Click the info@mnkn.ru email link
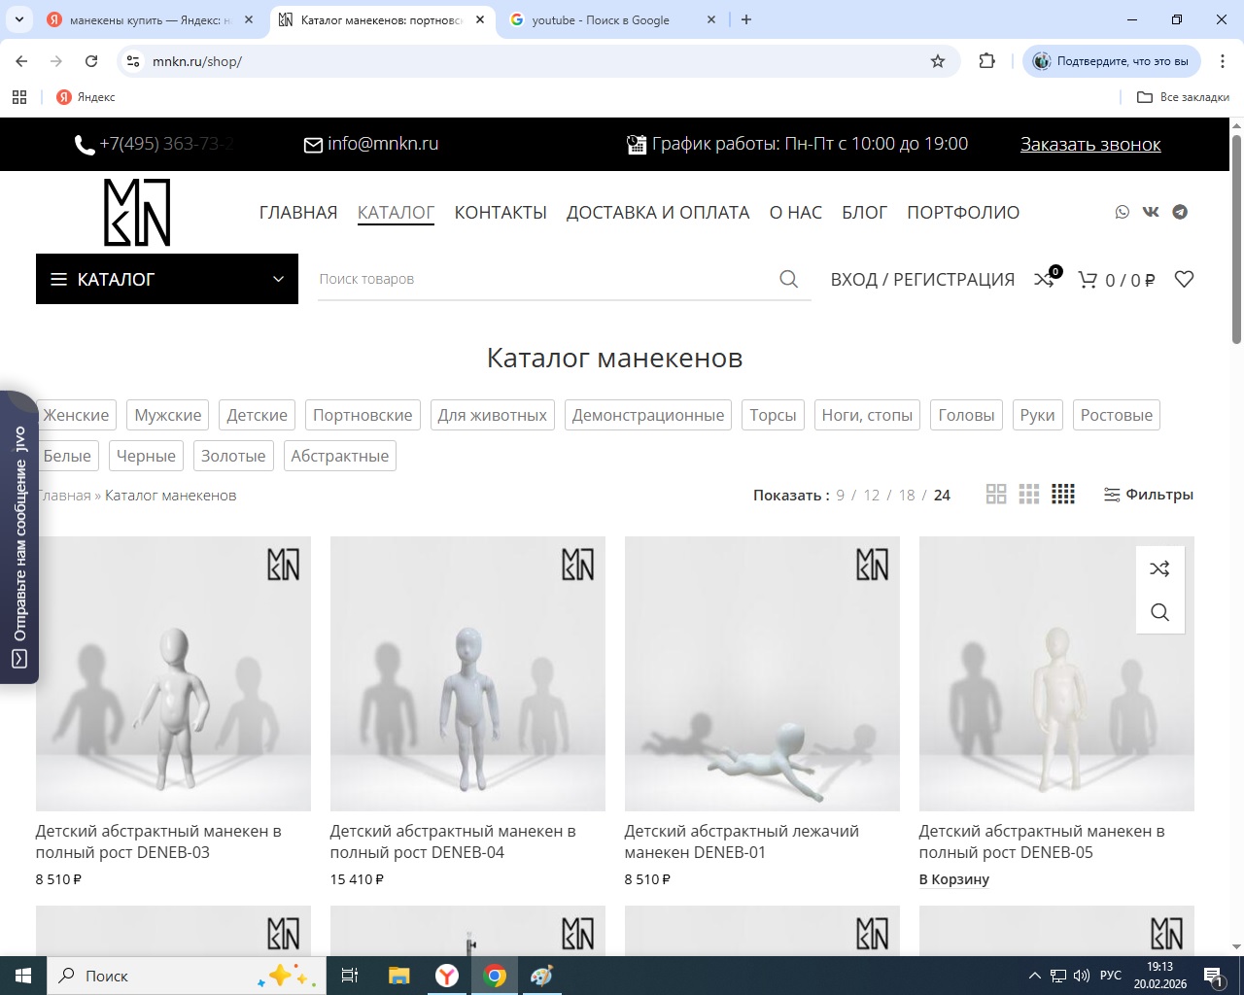This screenshot has height=995, width=1244. [x=371, y=144]
